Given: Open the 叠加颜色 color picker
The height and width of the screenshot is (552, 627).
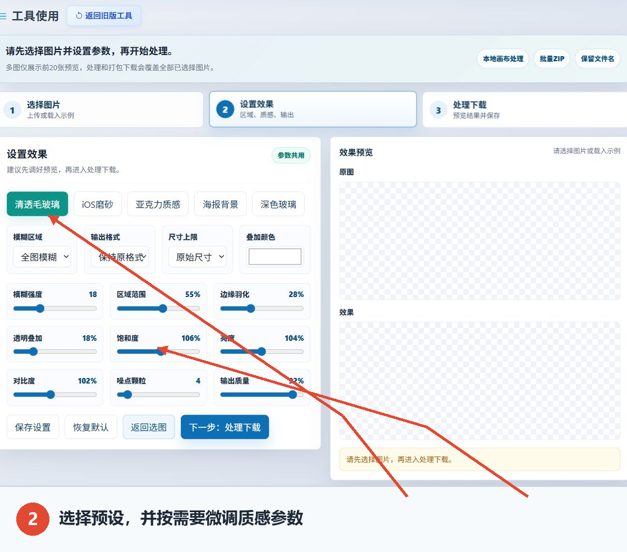Looking at the screenshot, I should point(274,257).
